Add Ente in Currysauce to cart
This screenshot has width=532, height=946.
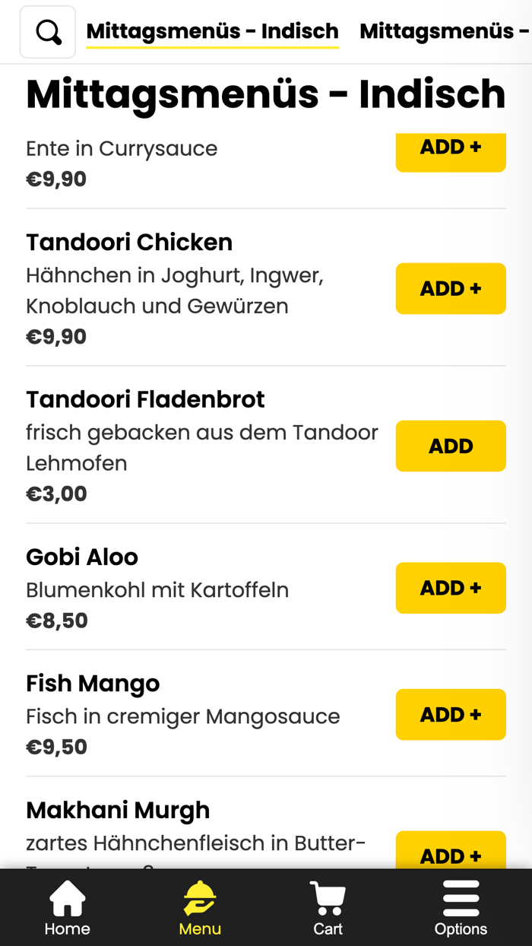[450, 152]
